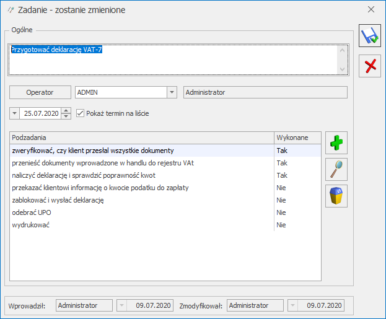Cancel changes with the red X icon
The image size is (386, 319).
click(x=370, y=66)
